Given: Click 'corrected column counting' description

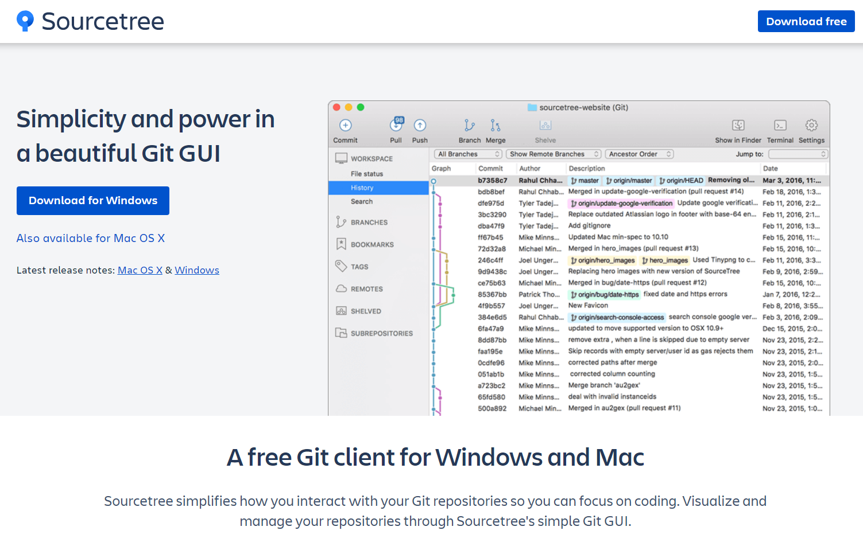Looking at the screenshot, I should pyautogui.click(x=612, y=374).
